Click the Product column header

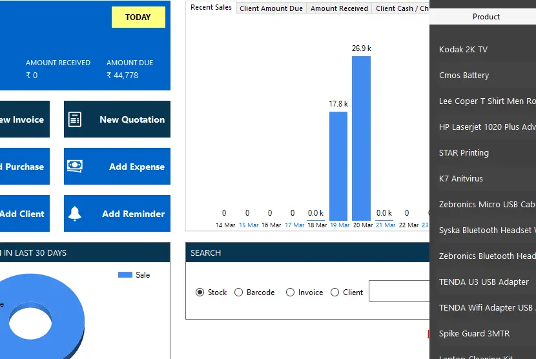pos(486,17)
